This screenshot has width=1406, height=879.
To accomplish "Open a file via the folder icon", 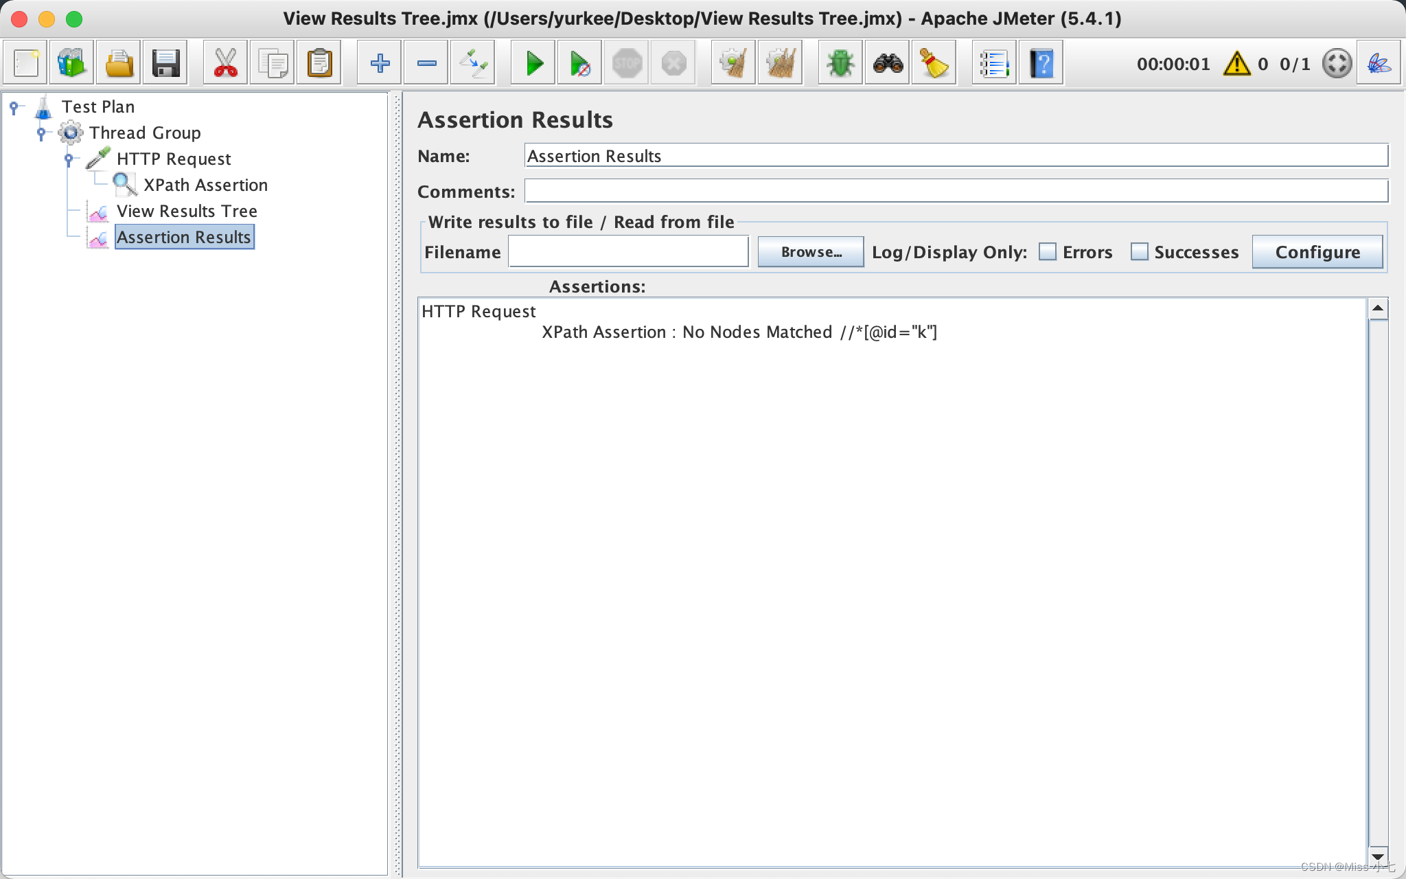I will coord(119,63).
